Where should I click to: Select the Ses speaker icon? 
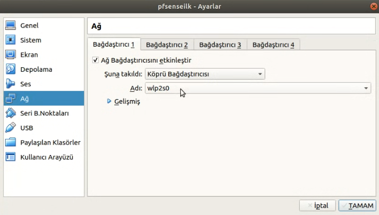pyautogui.click(x=10, y=84)
